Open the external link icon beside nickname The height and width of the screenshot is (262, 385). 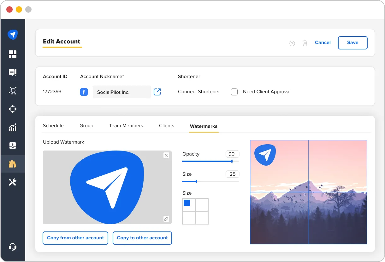(157, 92)
